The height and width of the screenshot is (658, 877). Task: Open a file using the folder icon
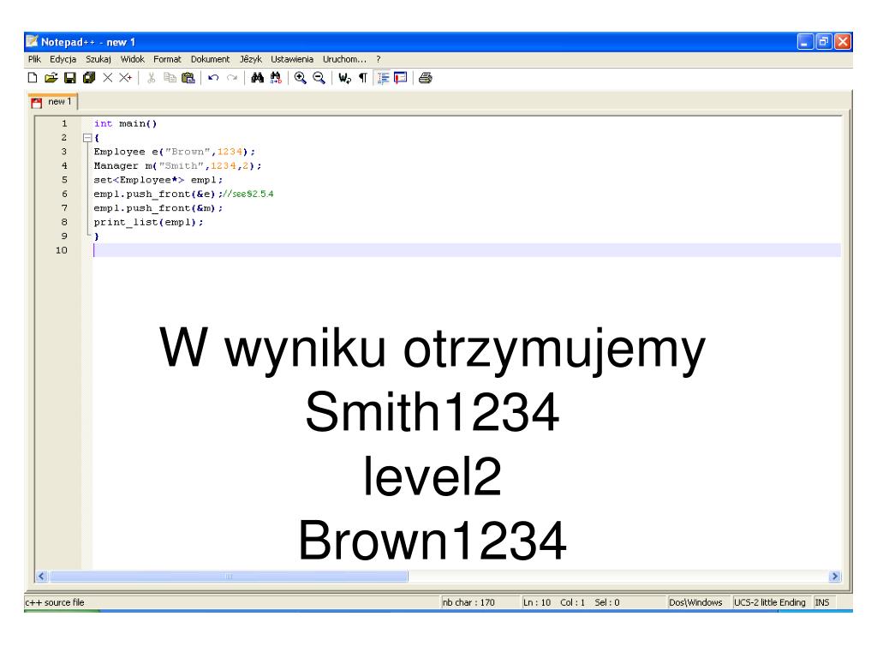pyautogui.click(x=51, y=78)
